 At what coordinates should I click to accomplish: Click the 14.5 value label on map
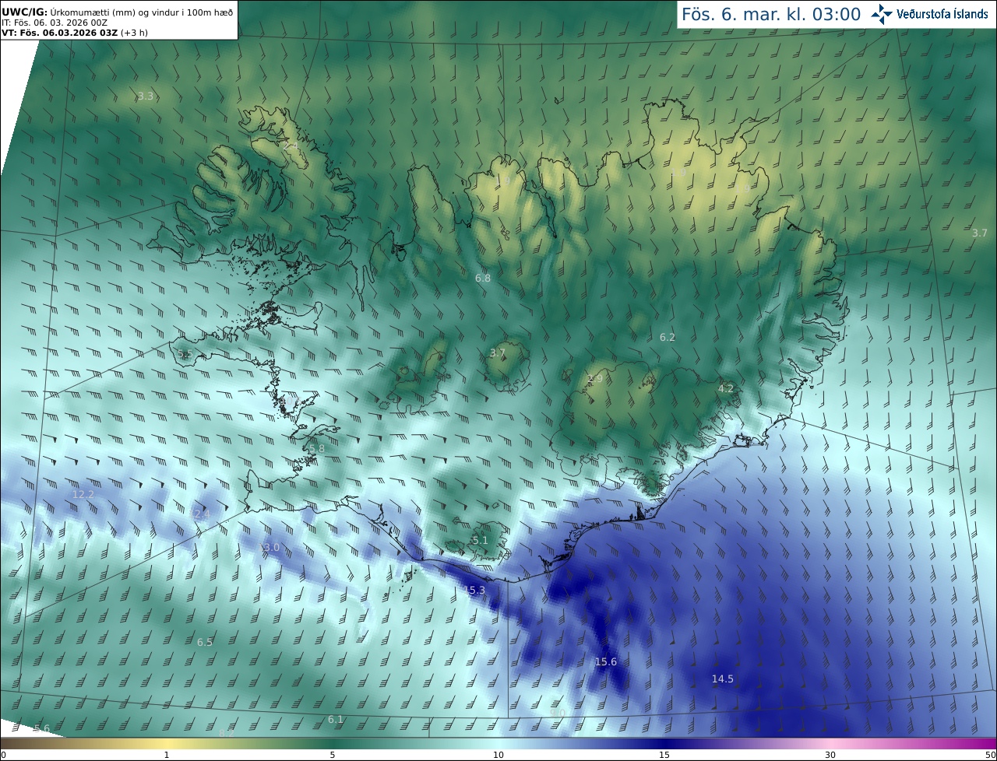click(723, 679)
